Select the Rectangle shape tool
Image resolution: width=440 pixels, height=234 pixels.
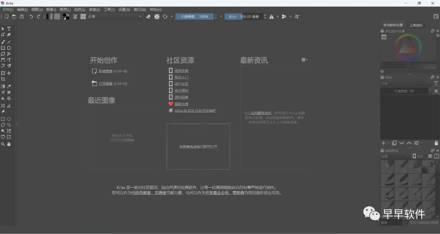pos(3,48)
